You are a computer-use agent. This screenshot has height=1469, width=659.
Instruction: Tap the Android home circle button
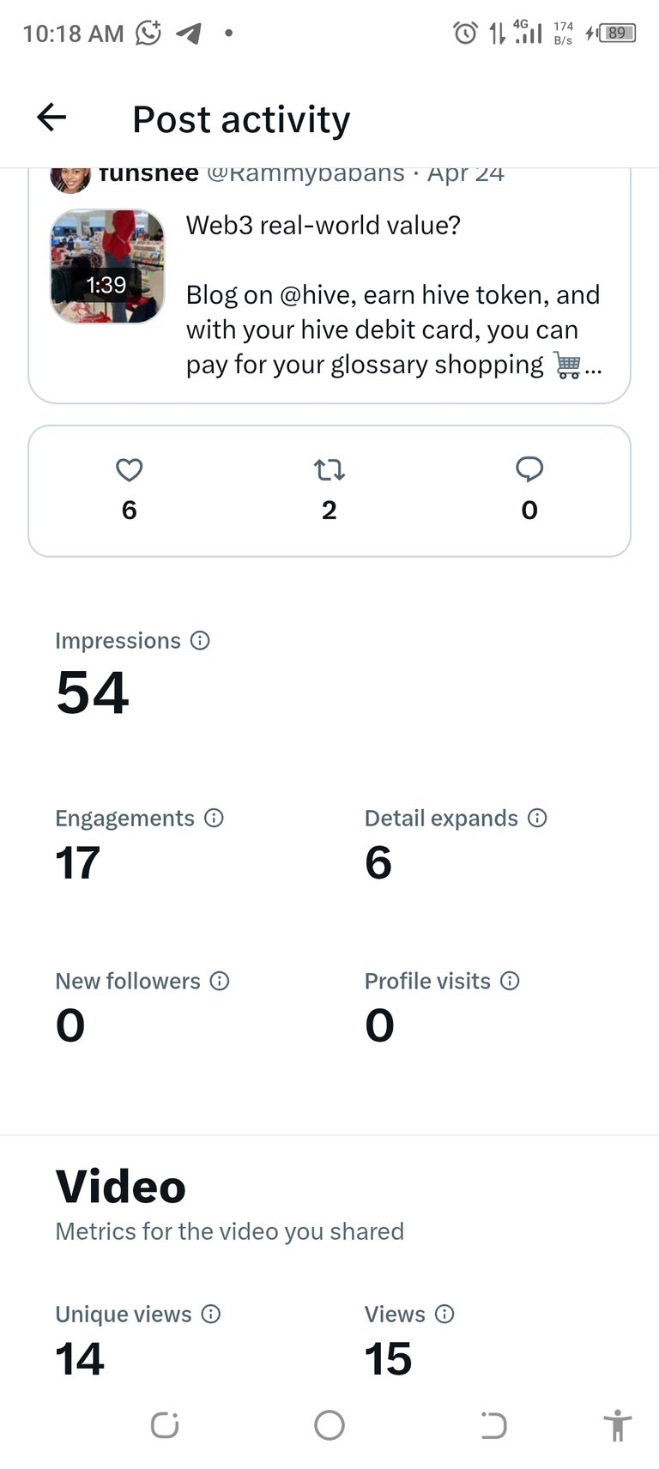[x=329, y=1425]
